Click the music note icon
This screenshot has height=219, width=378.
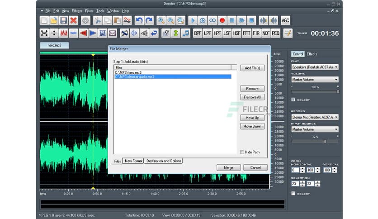(186, 33)
